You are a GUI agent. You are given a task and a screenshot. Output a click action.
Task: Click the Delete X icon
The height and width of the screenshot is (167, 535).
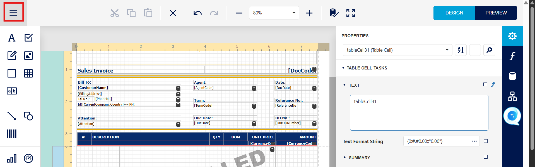coord(173,13)
